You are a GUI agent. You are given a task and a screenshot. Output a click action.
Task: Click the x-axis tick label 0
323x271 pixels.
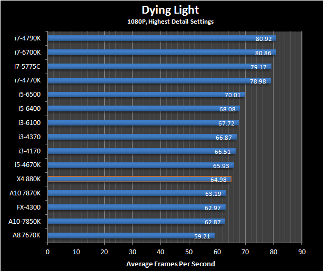[x=47, y=252]
